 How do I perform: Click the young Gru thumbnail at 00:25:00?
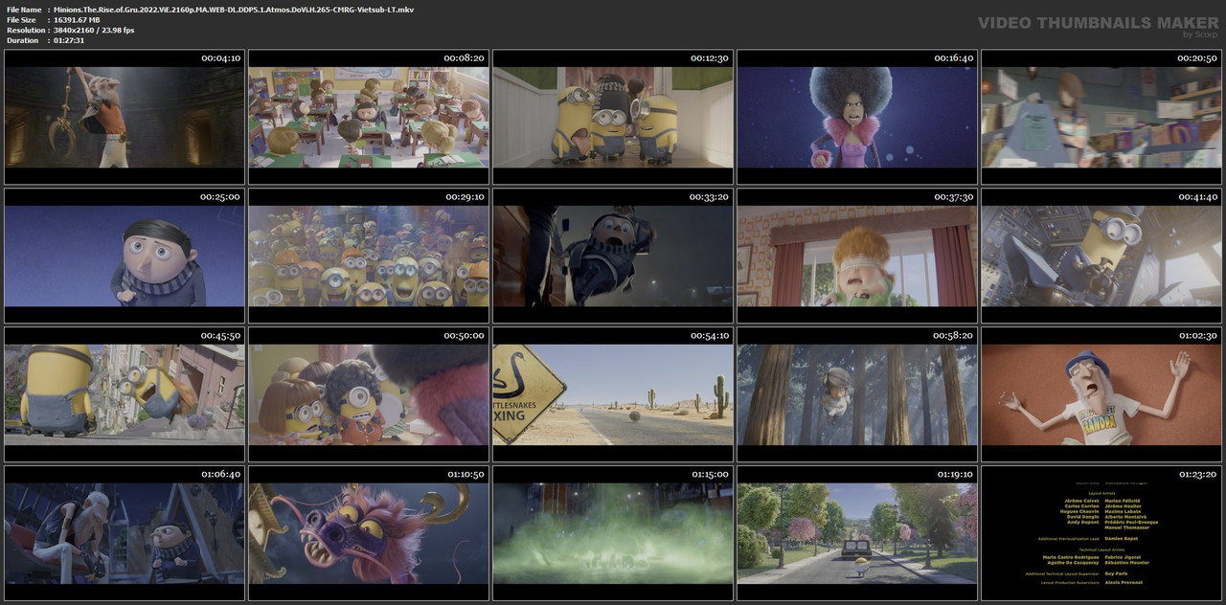[125, 256]
